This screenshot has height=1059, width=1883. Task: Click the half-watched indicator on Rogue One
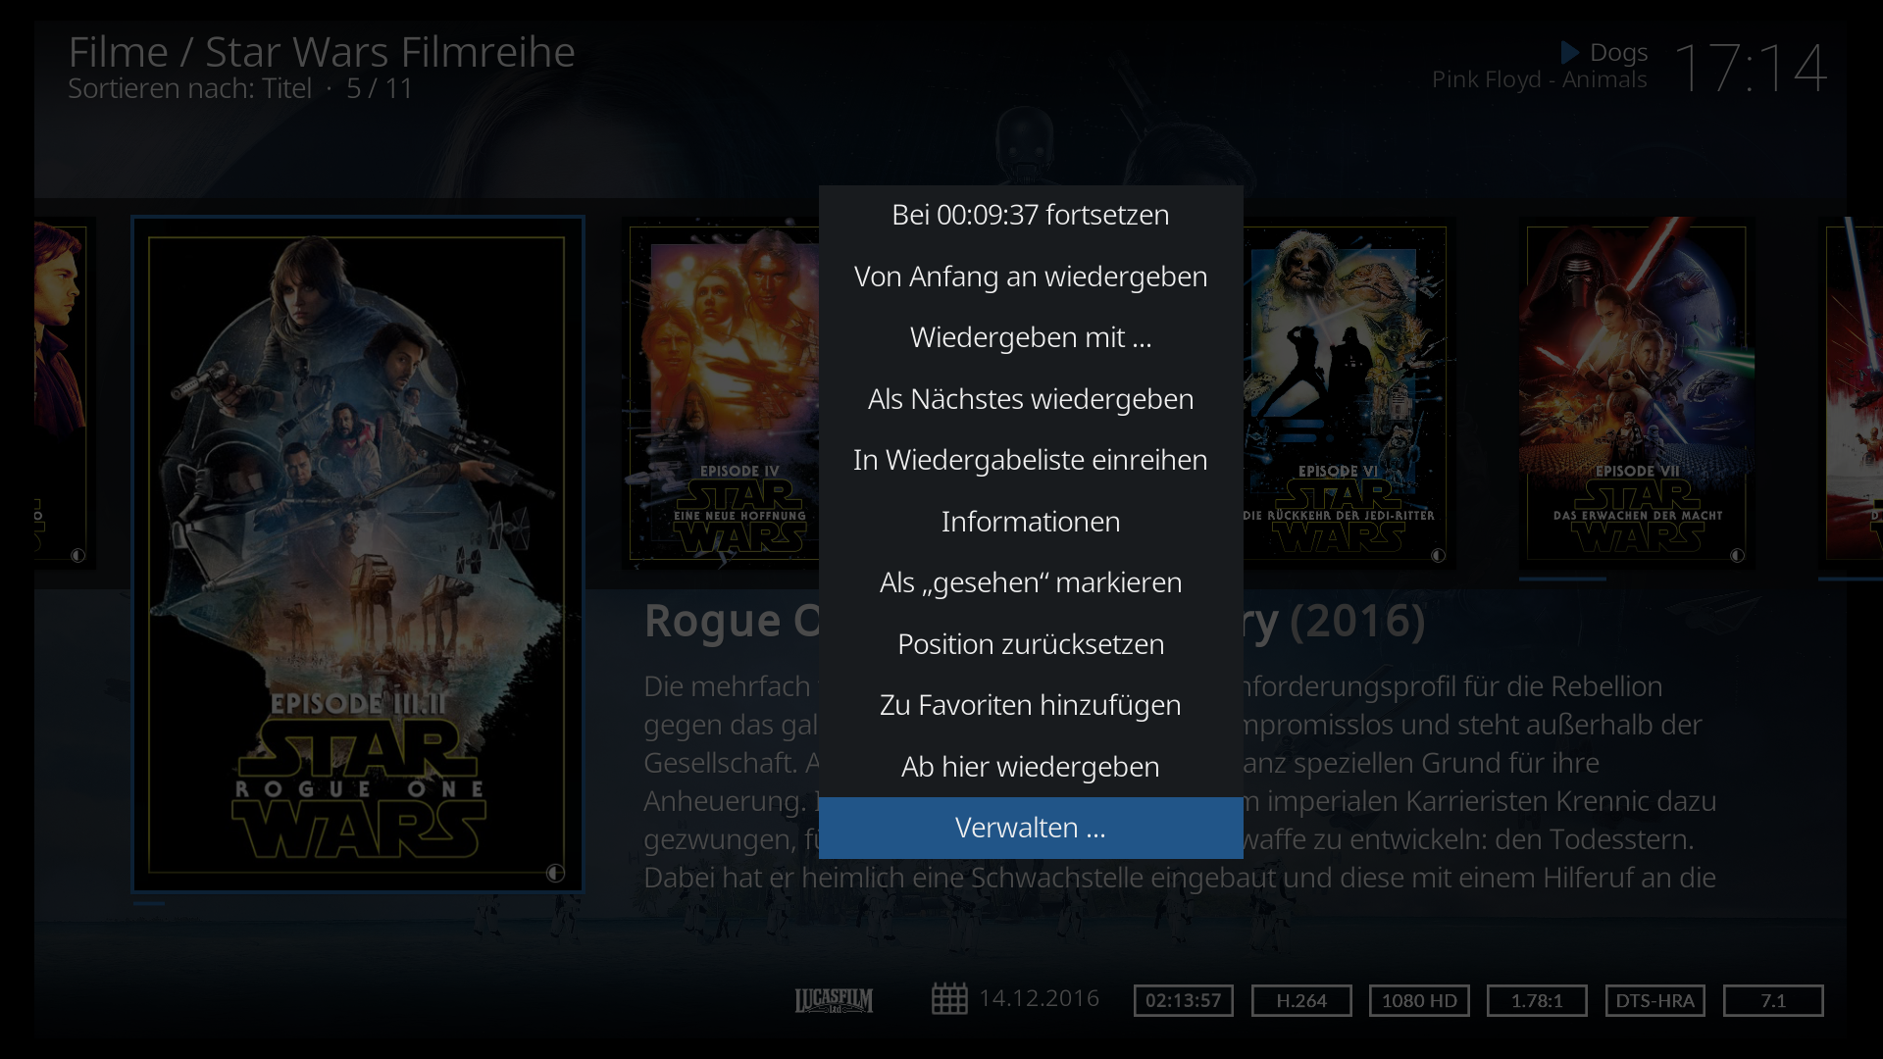click(x=555, y=873)
